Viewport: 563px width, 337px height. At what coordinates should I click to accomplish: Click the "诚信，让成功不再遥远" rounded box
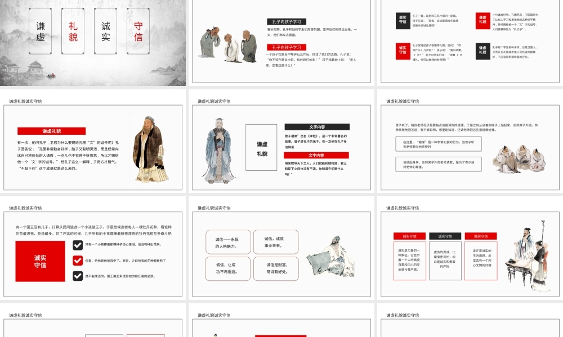tap(228, 268)
